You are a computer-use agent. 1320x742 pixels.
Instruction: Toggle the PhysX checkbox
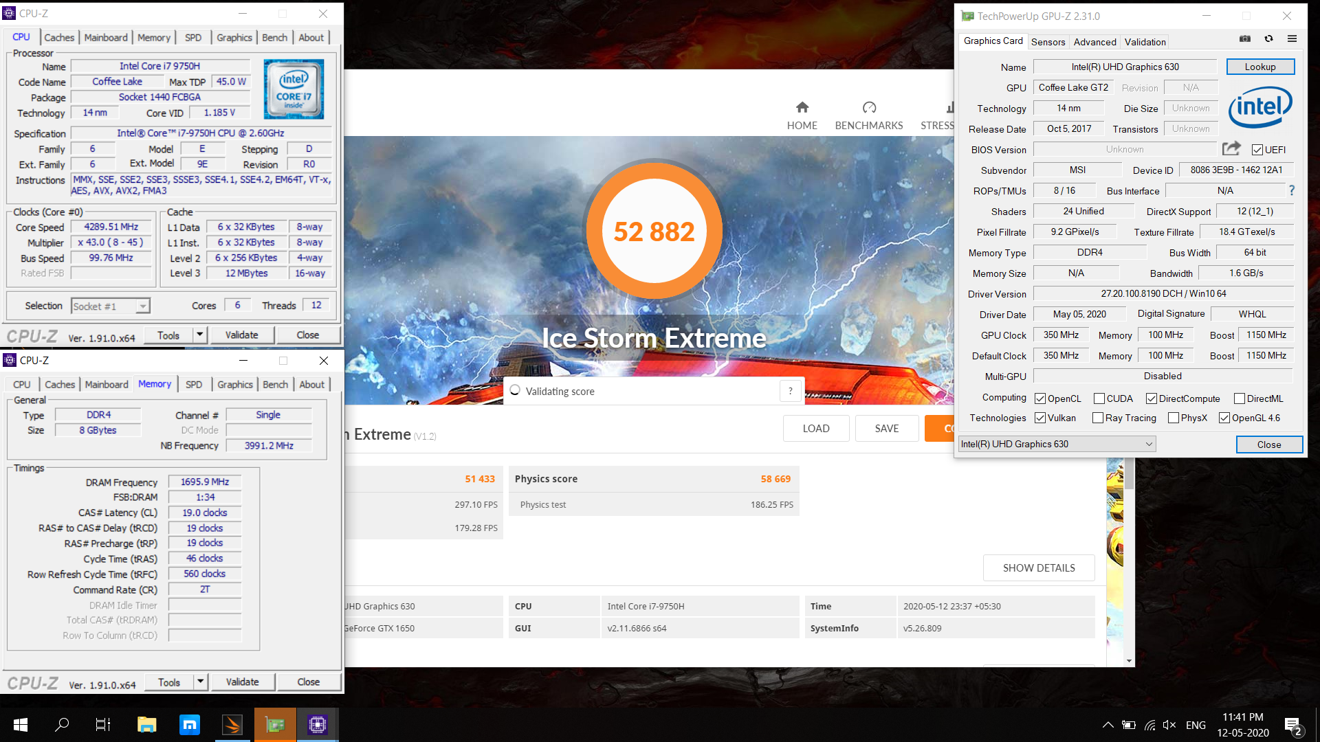pyautogui.click(x=1174, y=418)
